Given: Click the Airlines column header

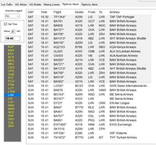Looking at the screenshot, I should pyautogui.click(x=114, y=12).
